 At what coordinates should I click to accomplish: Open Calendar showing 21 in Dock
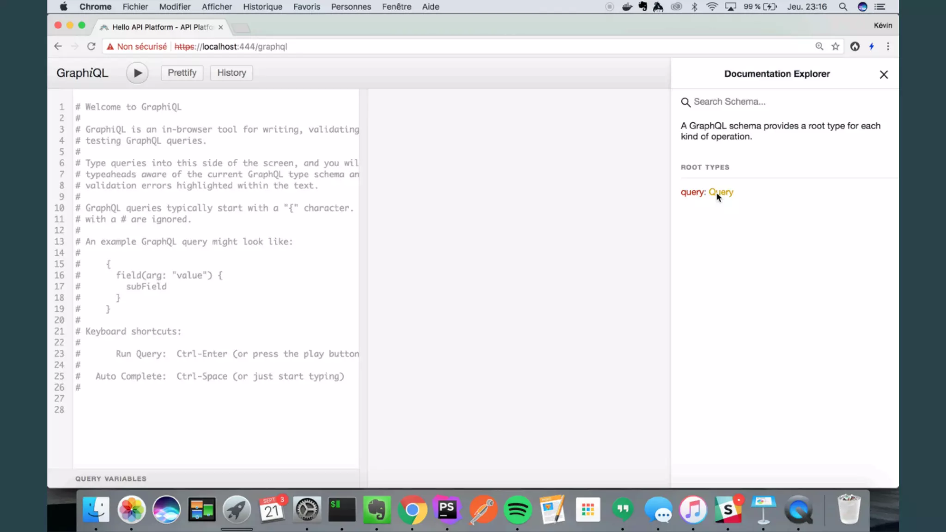click(x=272, y=509)
